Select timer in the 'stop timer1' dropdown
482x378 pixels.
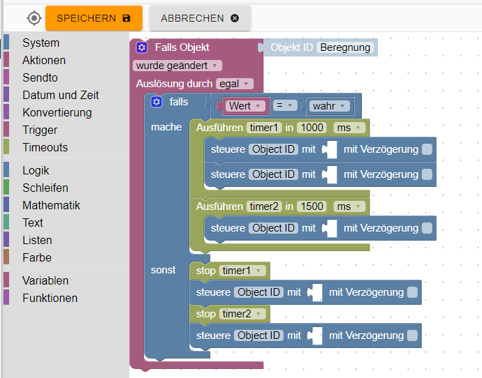coord(240,271)
